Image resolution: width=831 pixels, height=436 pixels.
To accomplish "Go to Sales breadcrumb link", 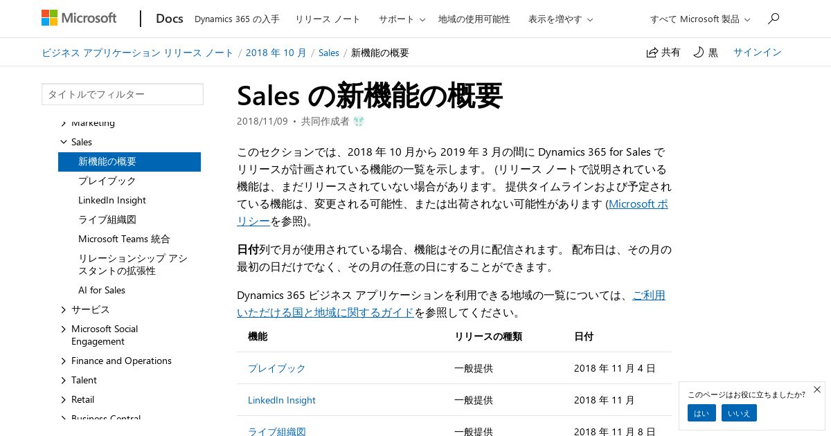I will [x=329, y=53].
